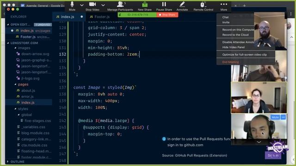
Task: Open the audio options arrow beside Mute
Action: tap(81, 5)
